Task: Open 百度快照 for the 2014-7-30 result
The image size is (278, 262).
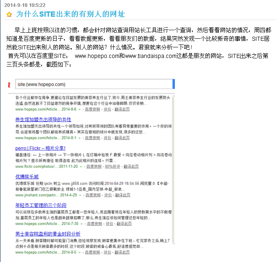Action: 95,224
